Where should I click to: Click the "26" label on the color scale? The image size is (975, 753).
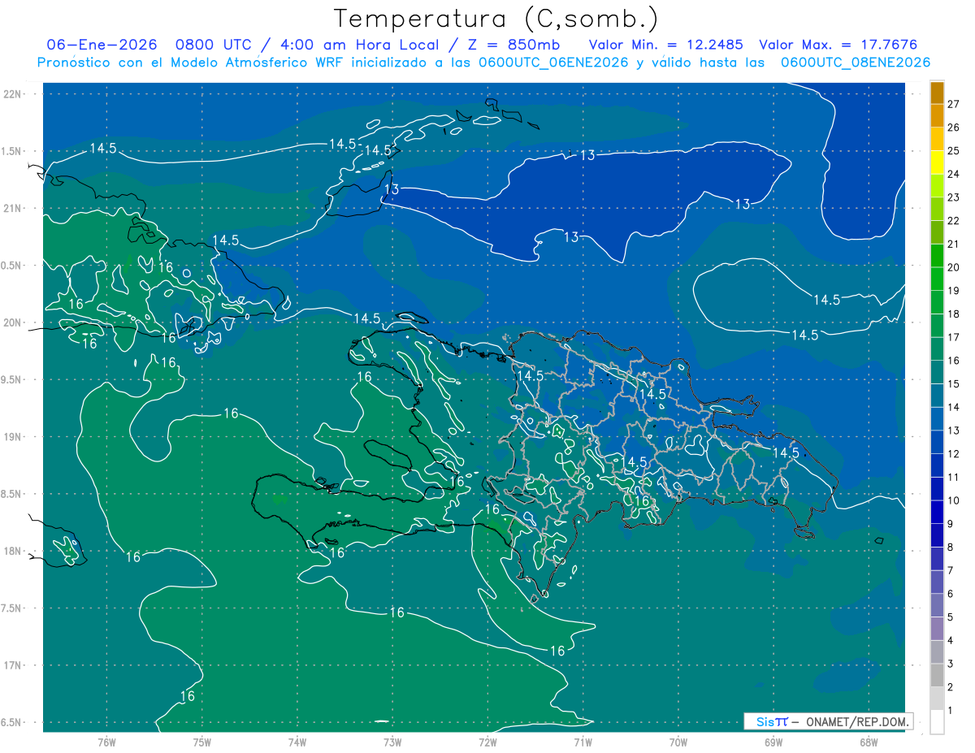[x=954, y=128]
